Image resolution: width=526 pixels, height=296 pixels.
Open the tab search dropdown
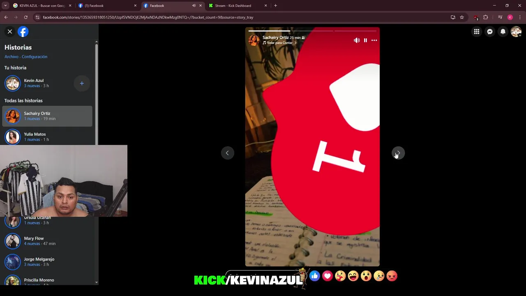coord(5,6)
